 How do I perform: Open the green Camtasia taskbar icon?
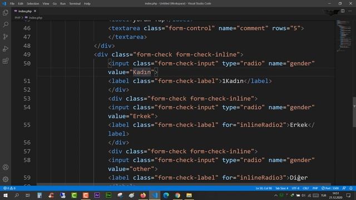[x=74, y=195]
